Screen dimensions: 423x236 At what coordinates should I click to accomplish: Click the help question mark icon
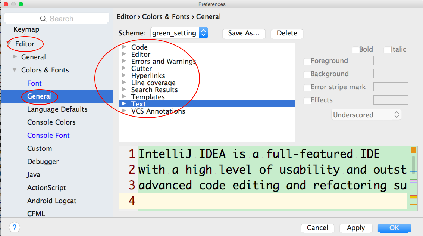(15, 227)
